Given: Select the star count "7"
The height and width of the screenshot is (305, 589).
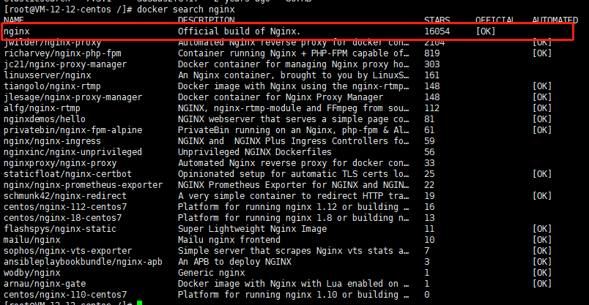Looking at the screenshot, I should (x=426, y=251).
